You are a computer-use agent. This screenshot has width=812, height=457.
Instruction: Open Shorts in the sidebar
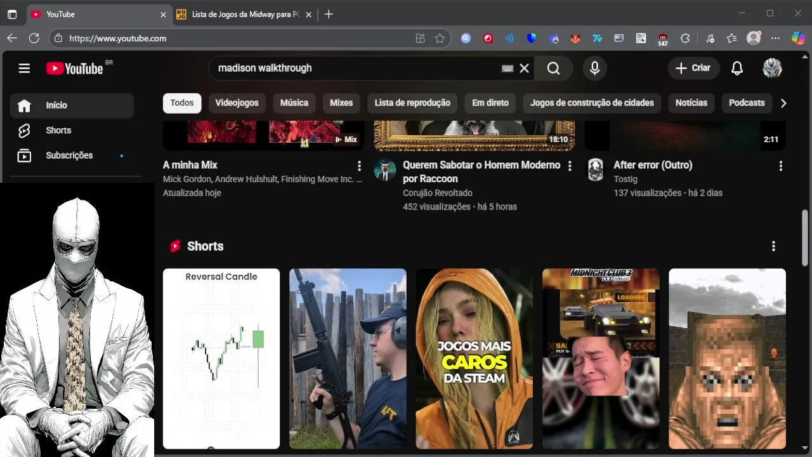[x=72, y=130]
